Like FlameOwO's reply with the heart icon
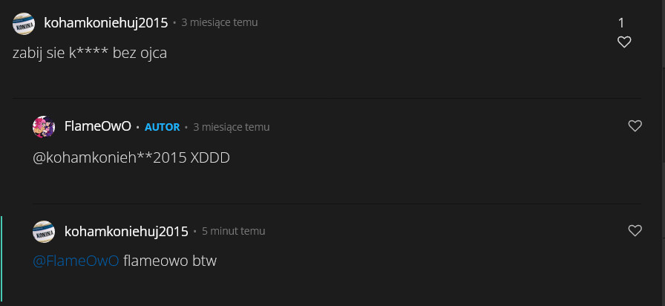 click(x=635, y=126)
